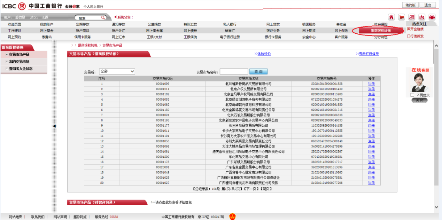Click market code 00001099
Screen dimensions: 442x220
point(162,84)
